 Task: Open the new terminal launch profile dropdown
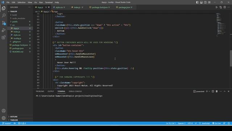(x=209, y=91)
